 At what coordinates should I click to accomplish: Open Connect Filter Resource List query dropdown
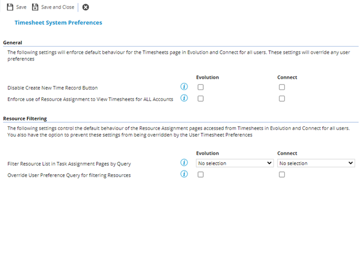[x=316, y=163]
